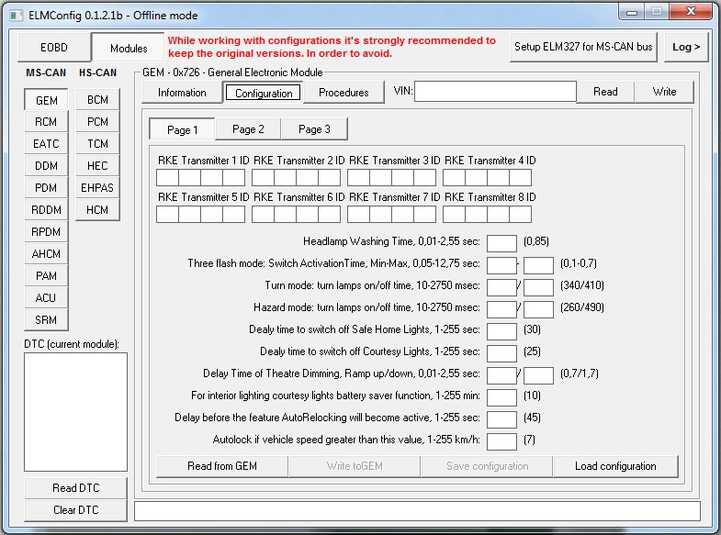Click Read from GEM button
This screenshot has width=721, height=535.
[222, 466]
